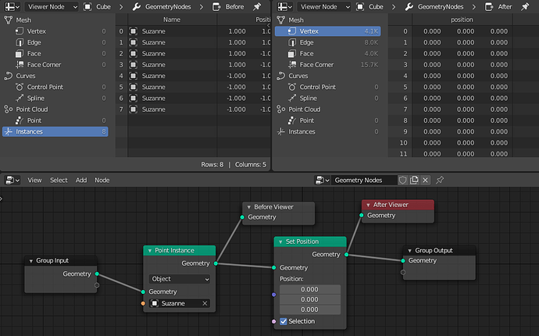This screenshot has height=336, width=539.
Task: Open the Object type dropdown in Point Instance
Action: [180, 279]
